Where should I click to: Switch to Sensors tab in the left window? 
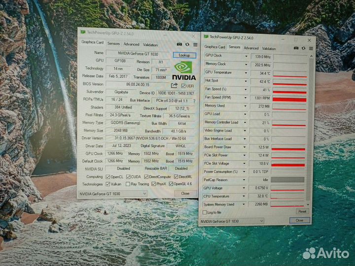[113, 44]
